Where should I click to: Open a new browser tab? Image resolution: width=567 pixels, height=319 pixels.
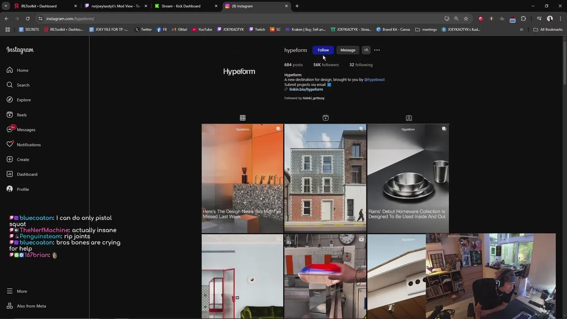point(297,6)
